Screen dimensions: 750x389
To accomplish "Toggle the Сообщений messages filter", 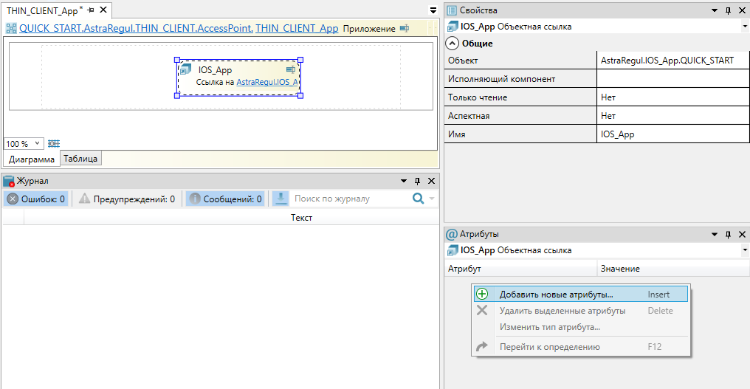I will tap(224, 199).
